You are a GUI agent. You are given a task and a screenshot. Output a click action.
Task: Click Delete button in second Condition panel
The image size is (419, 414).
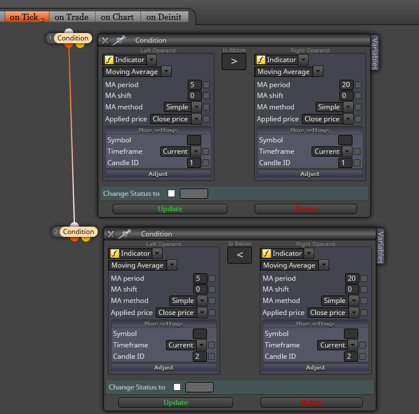click(x=312, y=403)
